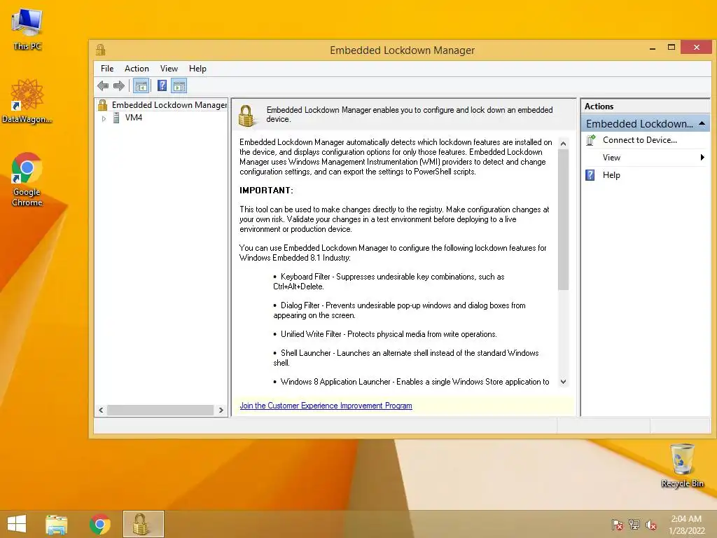
Task: Click Embedded Lockdown Manager taskbar button
Action: coord(143,524)
